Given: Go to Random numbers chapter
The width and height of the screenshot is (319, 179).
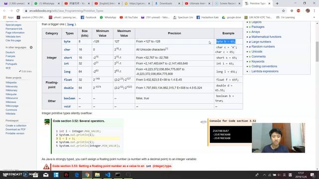Looking at the screenshot, I should click(263, 46).
